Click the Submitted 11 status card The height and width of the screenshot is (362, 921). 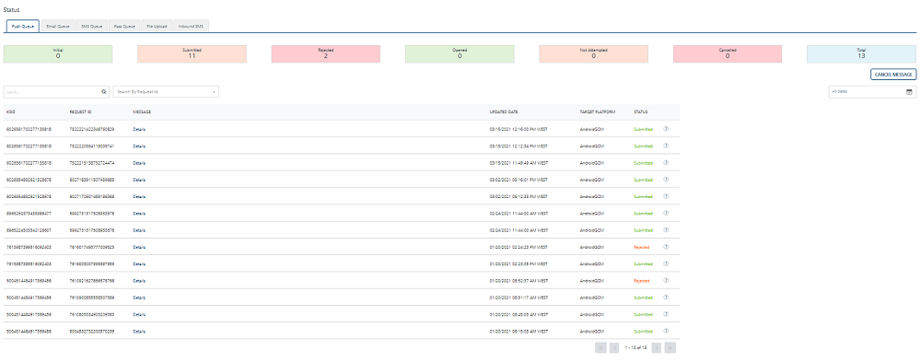tap(192, 53)
